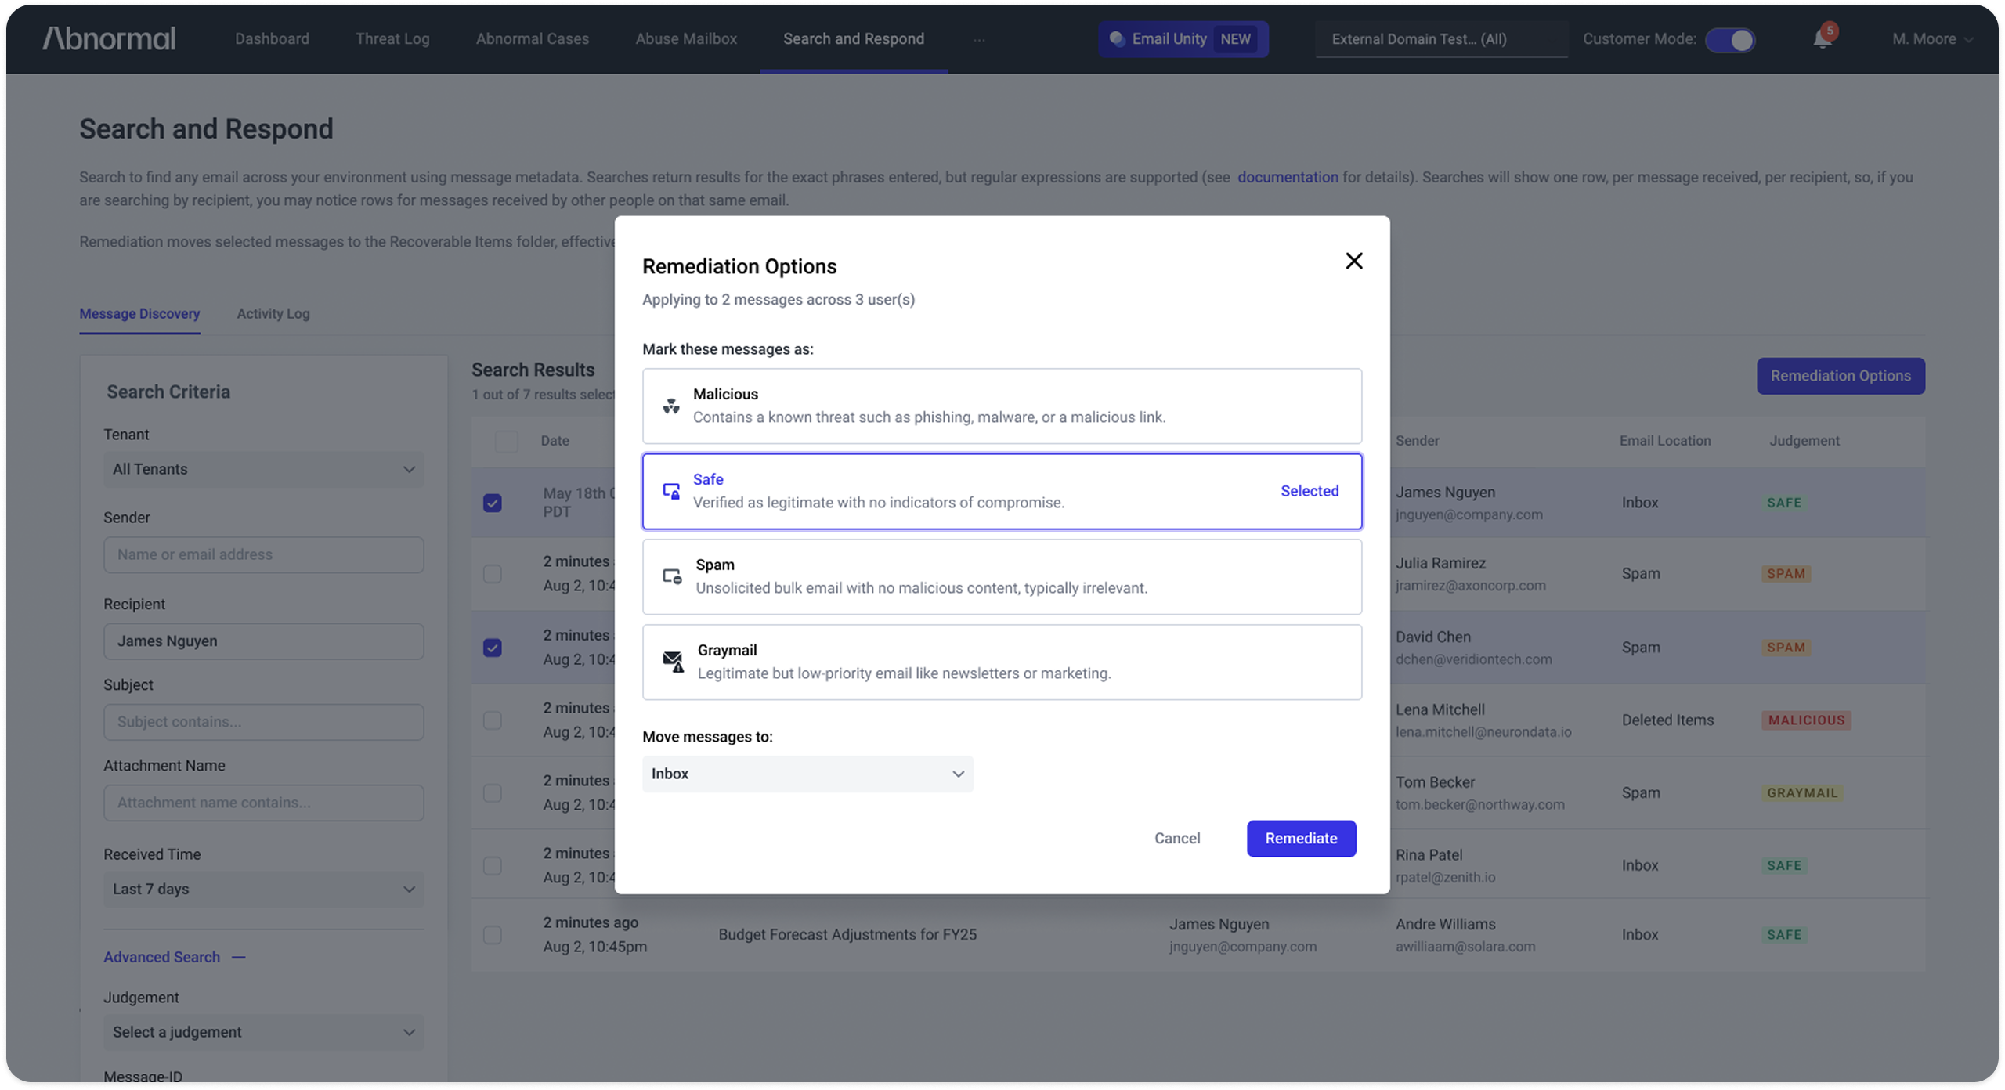Open the External Domain Test selector
The width and height of the screenshot is (2005, 1090).
(1441, 39)
